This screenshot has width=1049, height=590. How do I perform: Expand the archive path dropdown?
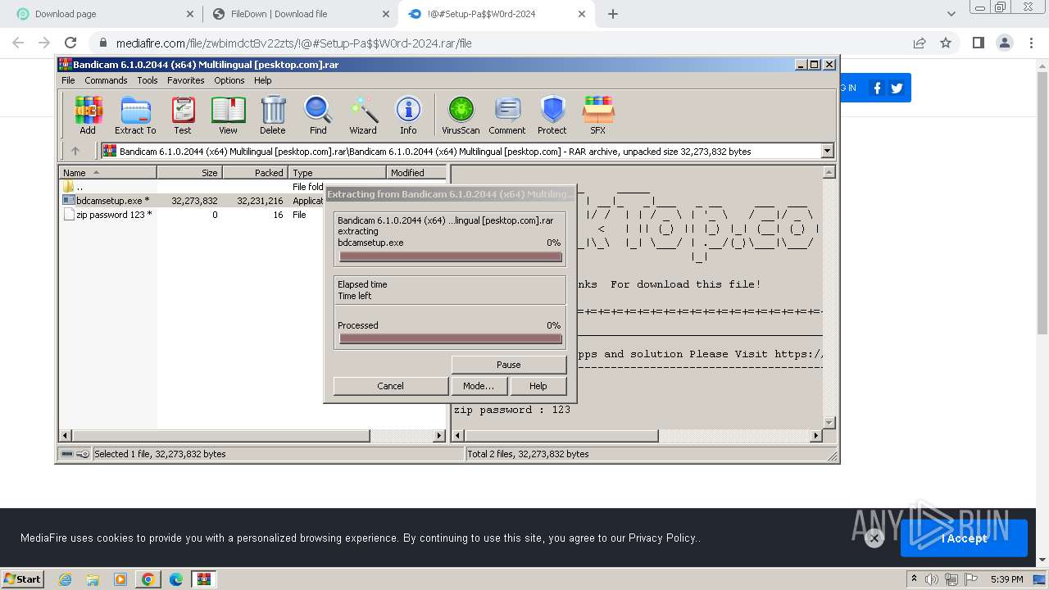point(827,151)
